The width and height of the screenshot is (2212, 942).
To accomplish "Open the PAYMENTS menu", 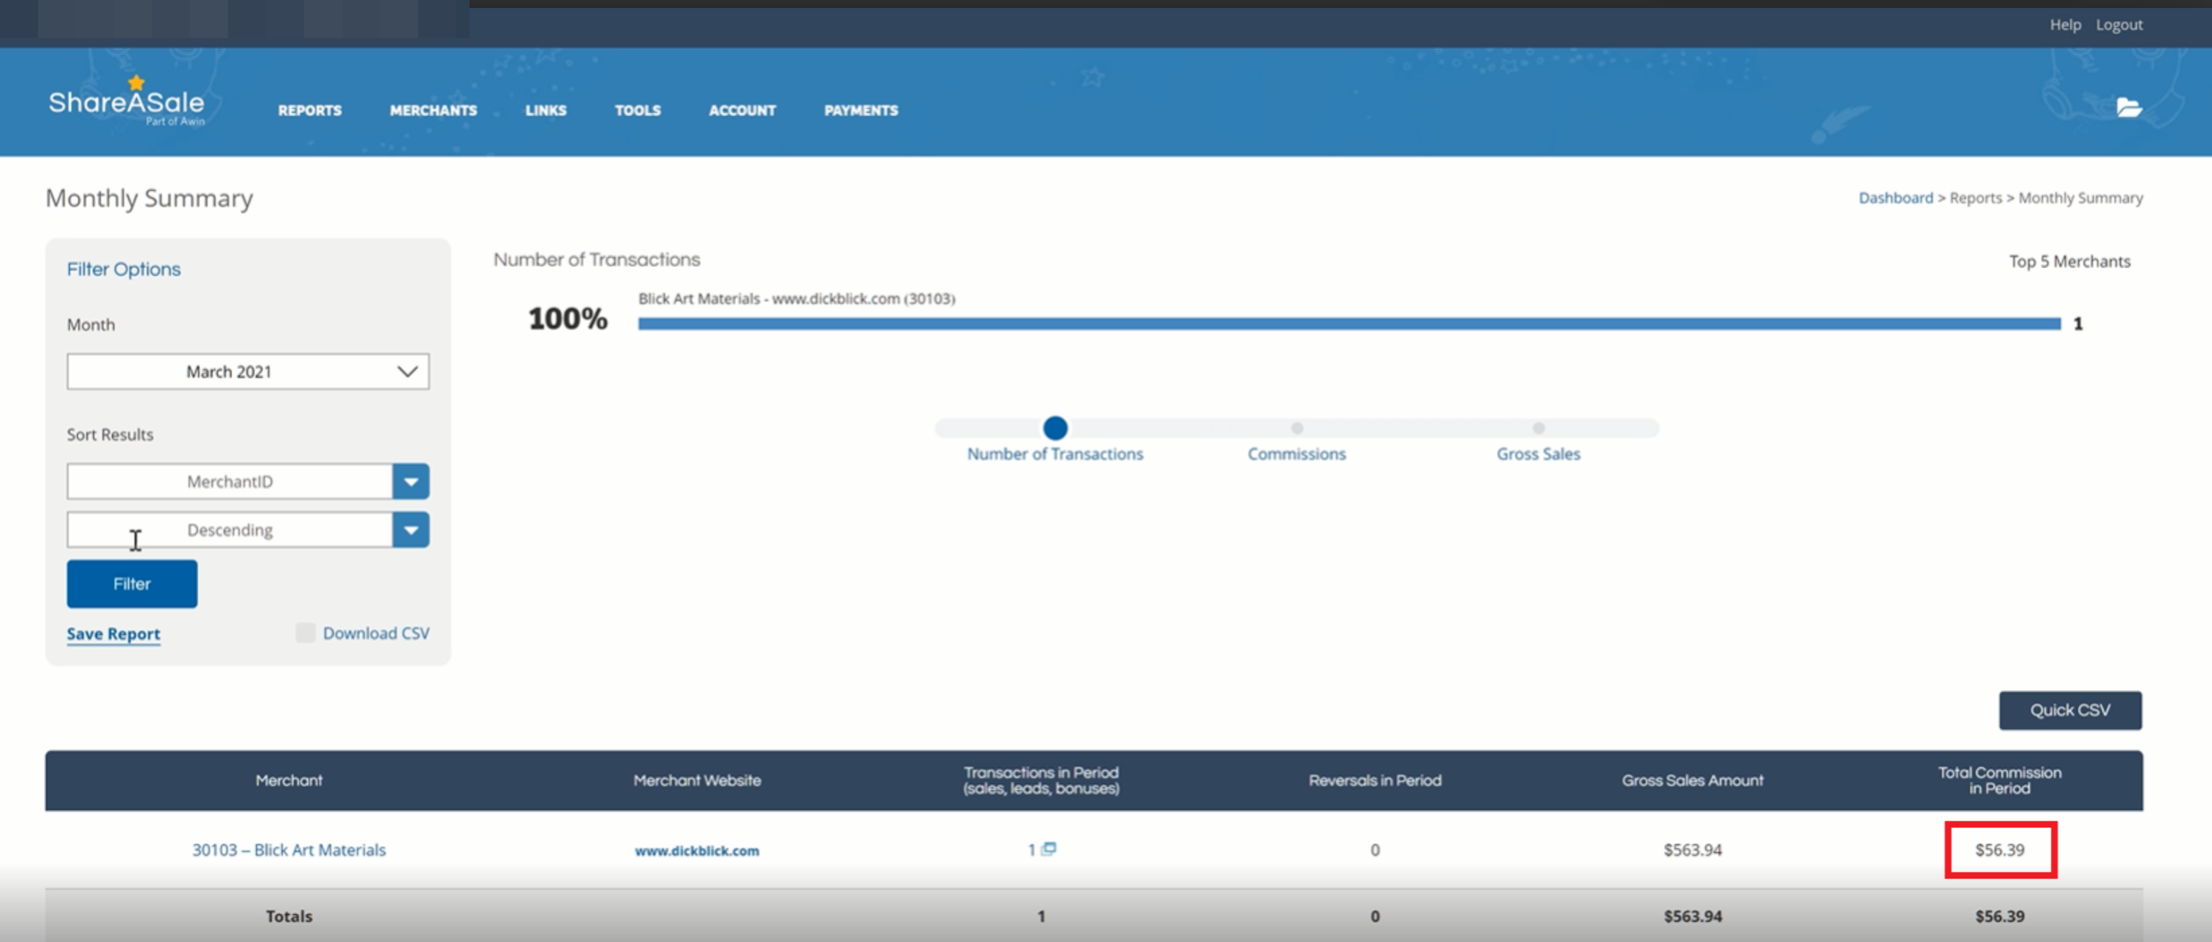I will pos(861,110).
